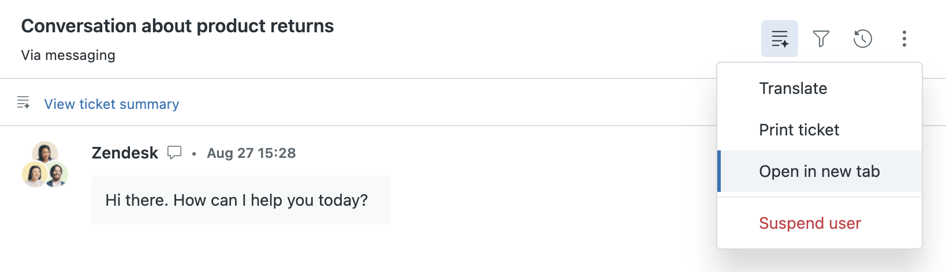Select Translate from the dropdown menu
946x272 pixels.
tap(792, 88)
